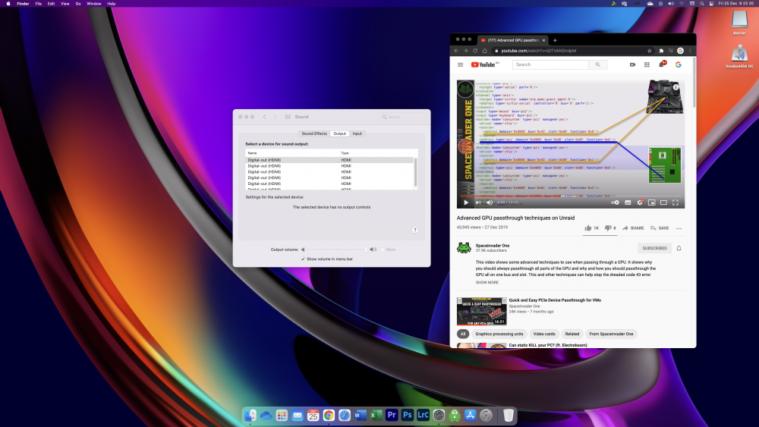Click the SUBSCRIBED button
759x427 pixels.
point(654,248)
